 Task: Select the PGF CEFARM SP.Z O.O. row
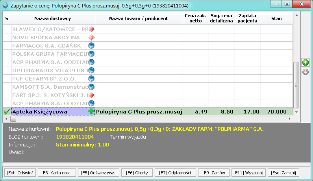(148, 79)
